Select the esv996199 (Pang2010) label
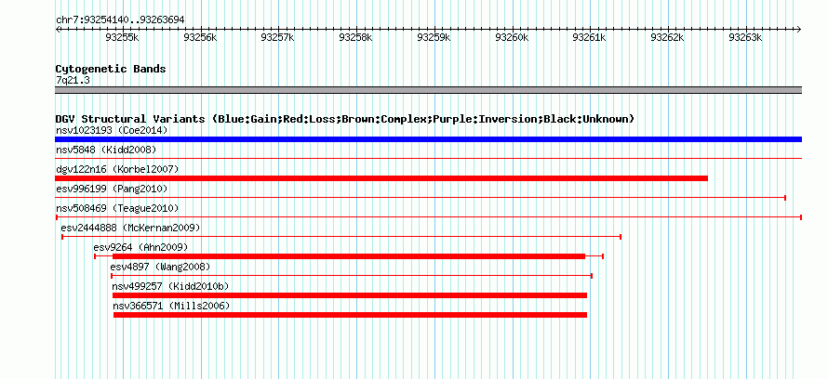 (x=112, y=189)
